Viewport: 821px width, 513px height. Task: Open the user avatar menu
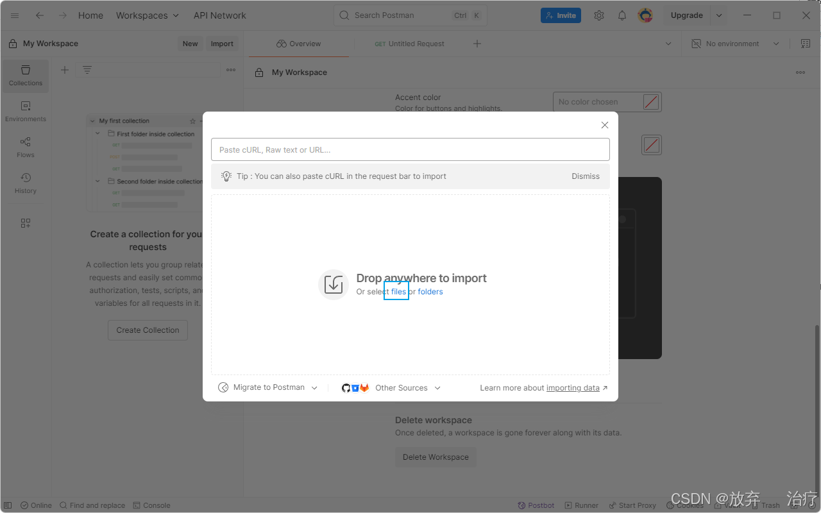[645, 15]
